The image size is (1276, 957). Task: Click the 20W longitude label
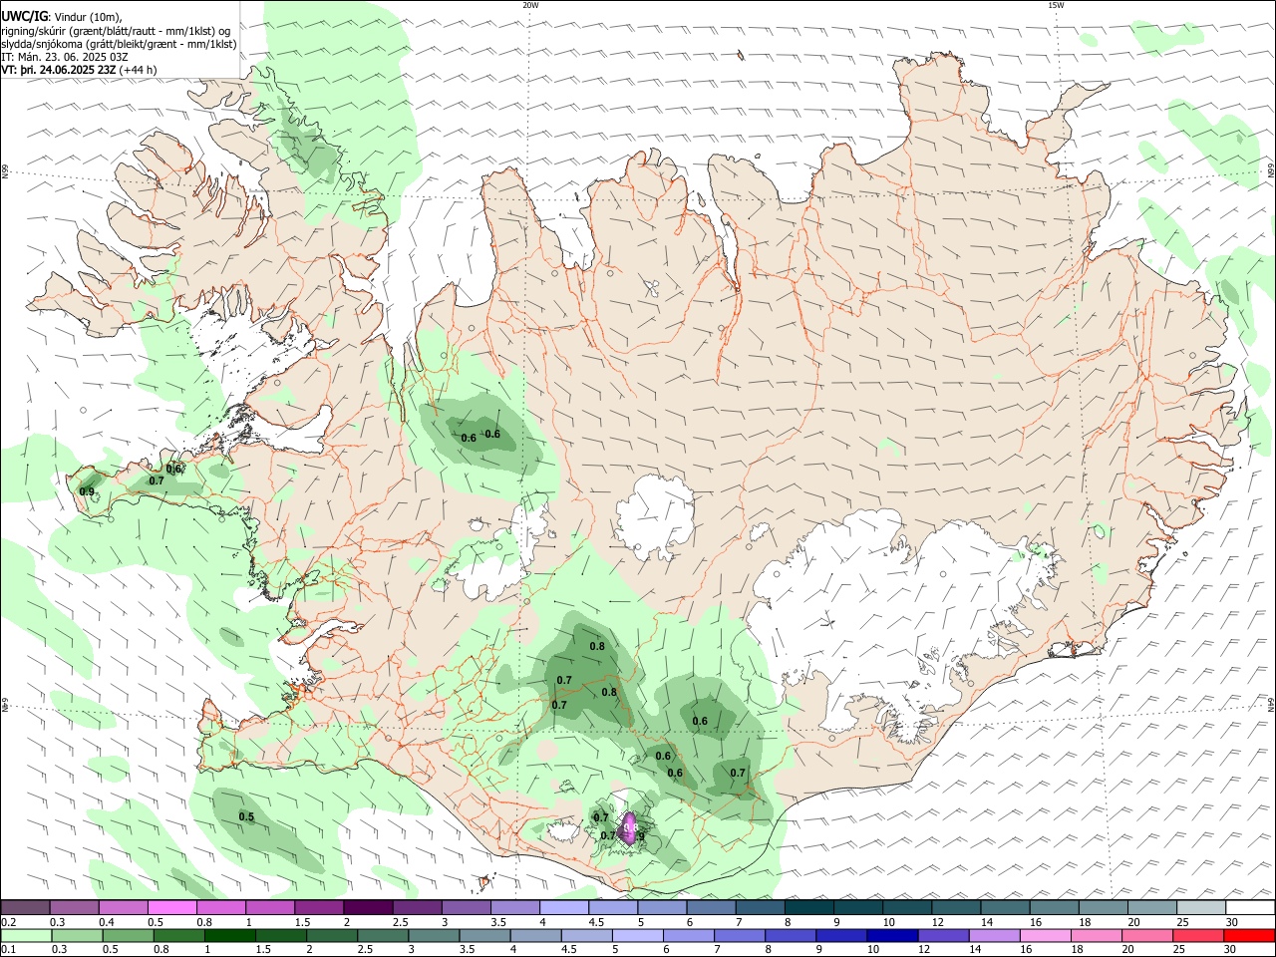click(530, 5)
